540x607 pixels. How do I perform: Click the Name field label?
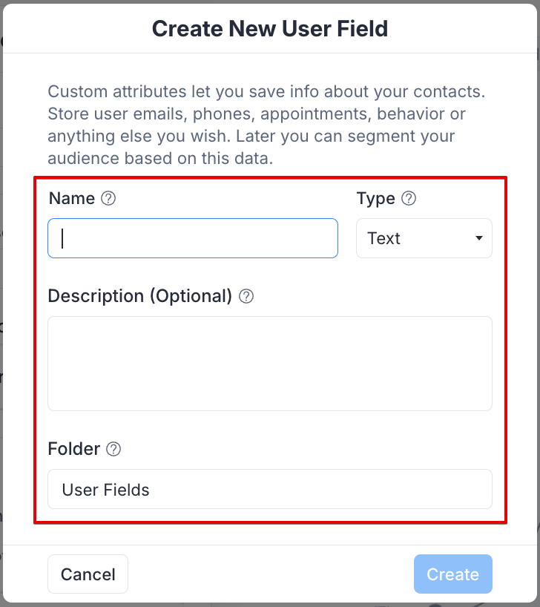pos(71,198)
